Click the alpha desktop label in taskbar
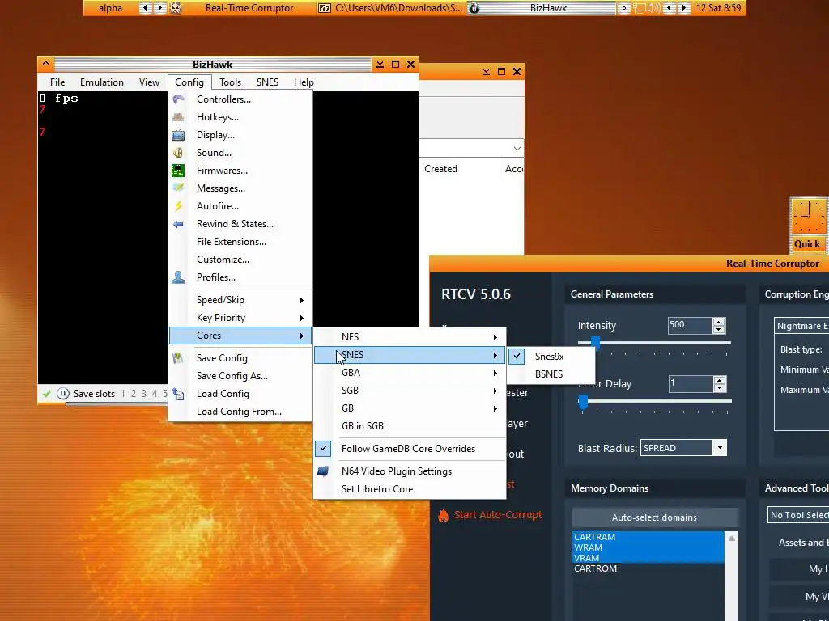Image resolution: width=829 pixels, height=621 pixels. (110, 8)
